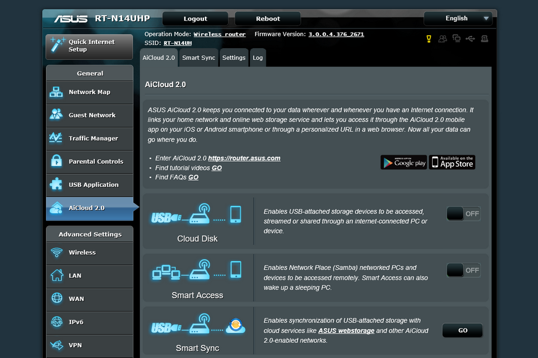
Task: Toggle the Cloud Disk switch on
Action: (x=463, y=214)
